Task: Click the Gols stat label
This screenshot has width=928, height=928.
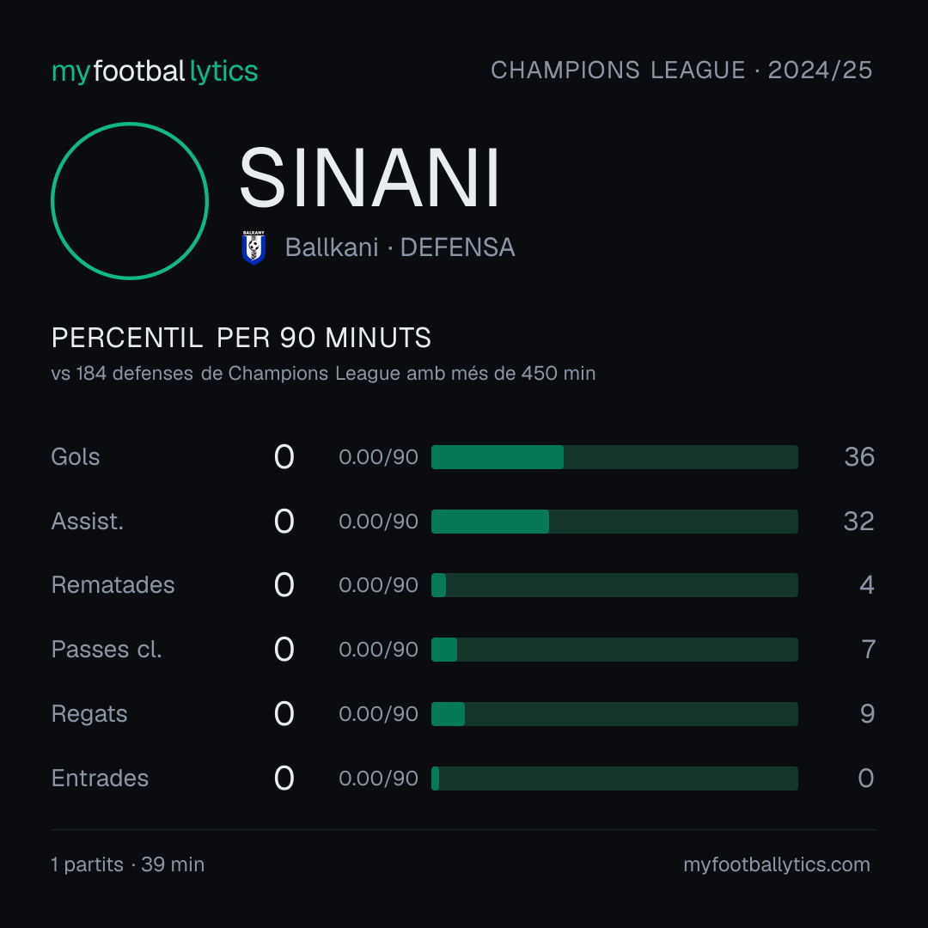Action: pyautogui.click(x=75, y=457)
